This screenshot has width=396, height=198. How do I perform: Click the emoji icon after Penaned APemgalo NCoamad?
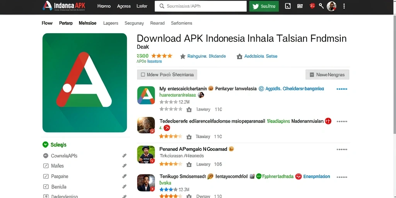(x=231, y=149)
